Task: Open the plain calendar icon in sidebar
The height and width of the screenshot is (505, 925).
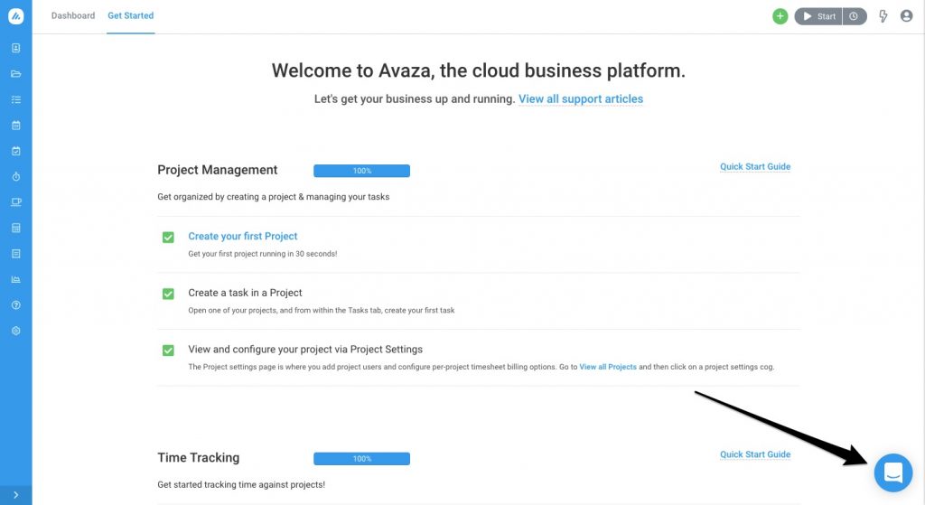Action: coord(16,125)
